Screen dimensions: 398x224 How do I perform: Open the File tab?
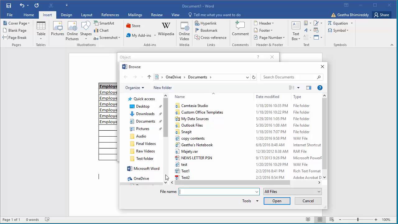point(10,15)
